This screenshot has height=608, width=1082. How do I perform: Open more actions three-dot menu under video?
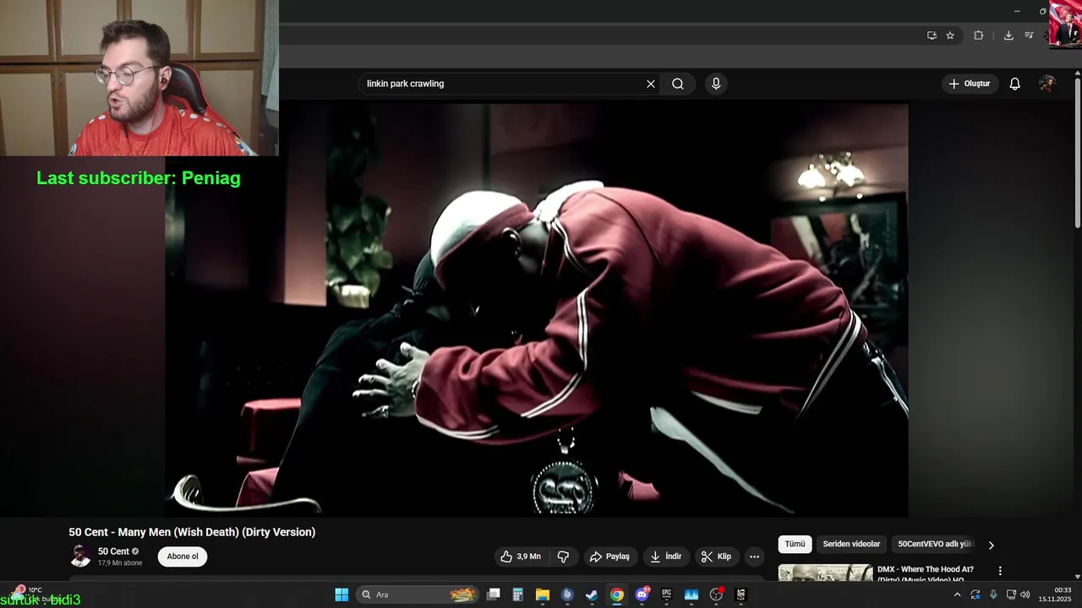(x=754, y=556)
